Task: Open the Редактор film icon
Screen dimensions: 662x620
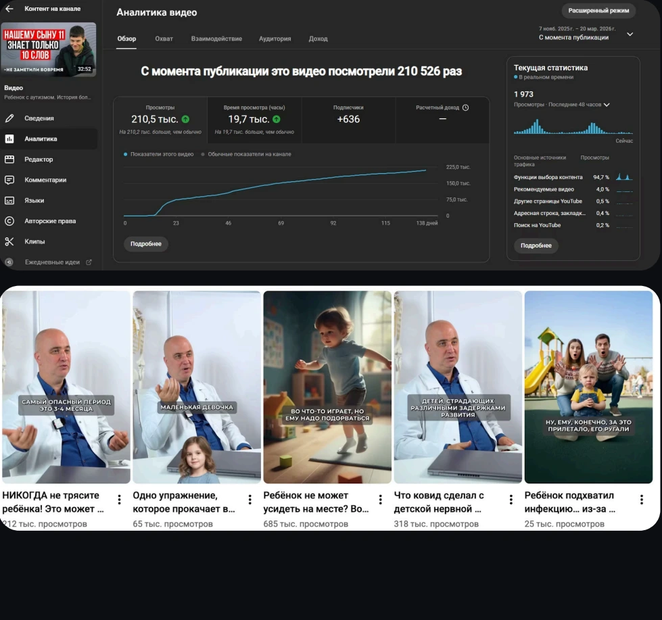Action: (x=9, y=159)
